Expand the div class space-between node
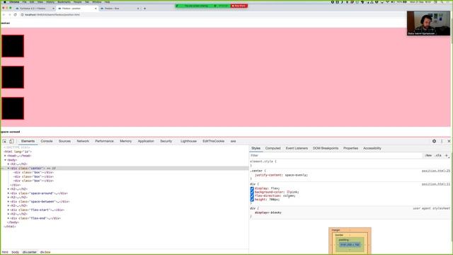This screenshot has height=255, width=453. (x=8, y=201)
